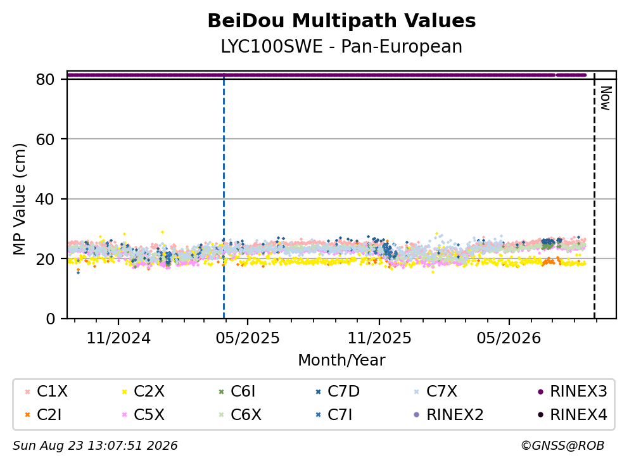This screenshot has width=629, height=465.
Task: Click the C2I orange legend marker
Action: pos(28,414)
